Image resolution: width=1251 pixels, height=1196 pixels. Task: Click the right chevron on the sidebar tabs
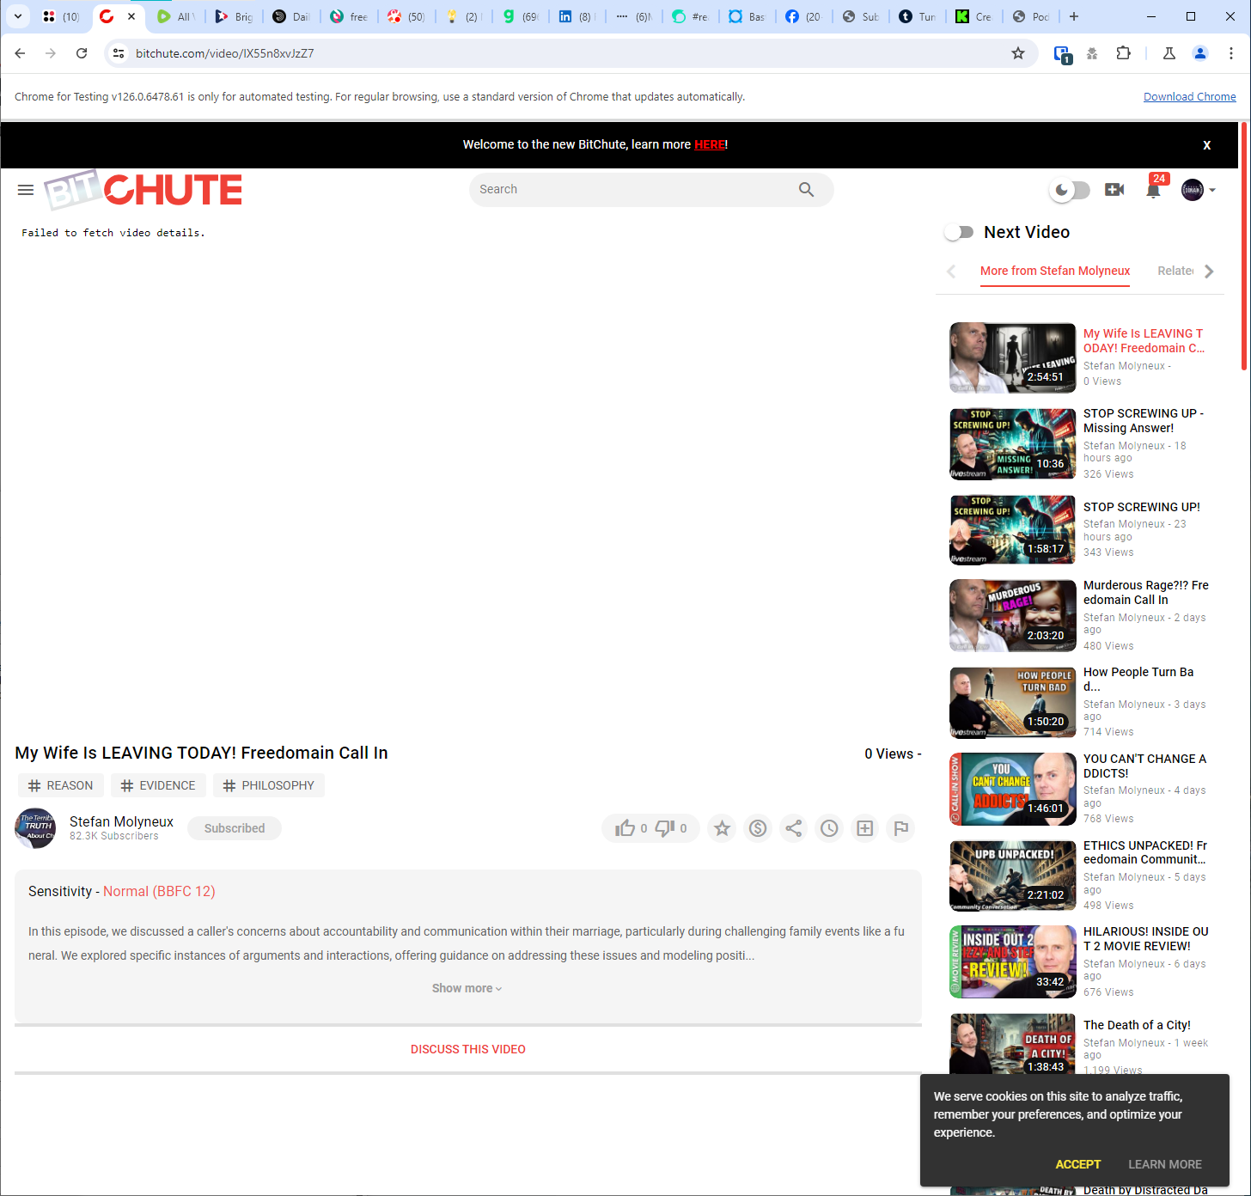[x=1209, y=272]
